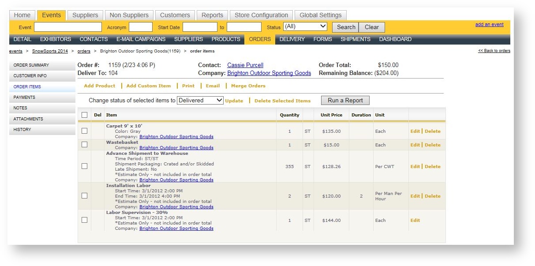Viewport: 535px width, 266px height.
Task: Edit the Labor Supervision - 30% item
Action: pyautogui.click(x=415, y=220)
